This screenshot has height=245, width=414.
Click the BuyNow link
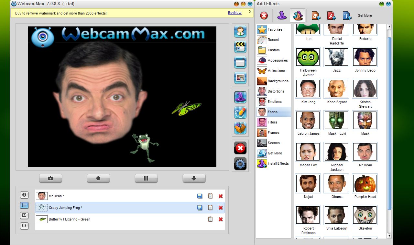(x=234, y=13)
